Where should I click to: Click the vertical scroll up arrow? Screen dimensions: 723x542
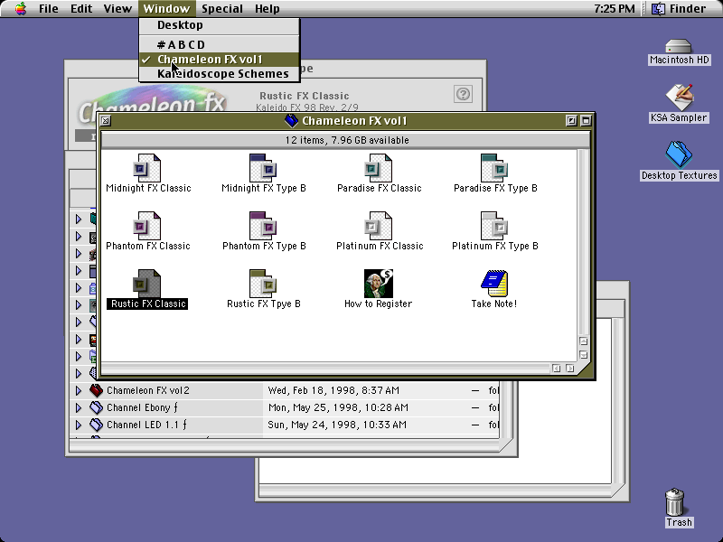point(583,341)
